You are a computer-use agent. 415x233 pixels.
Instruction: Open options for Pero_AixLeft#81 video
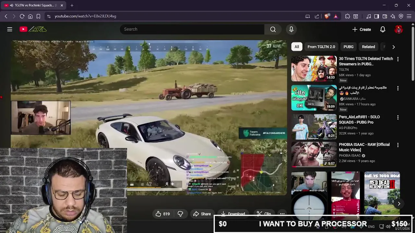pyautogui.click(x=398, y=117)
